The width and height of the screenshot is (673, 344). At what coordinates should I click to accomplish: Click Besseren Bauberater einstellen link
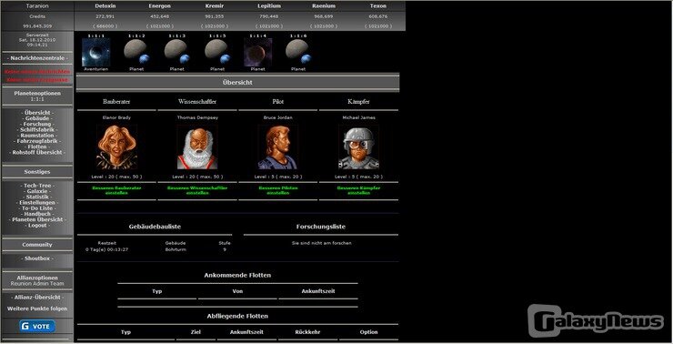(x=116, y=190)
